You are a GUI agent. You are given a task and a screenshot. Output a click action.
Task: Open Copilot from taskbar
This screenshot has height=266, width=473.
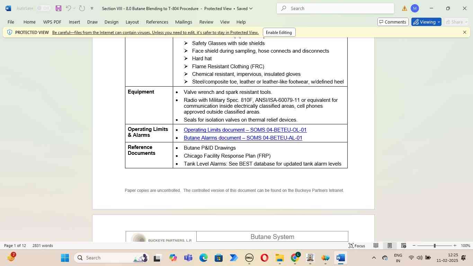click(x=173, y=258)
